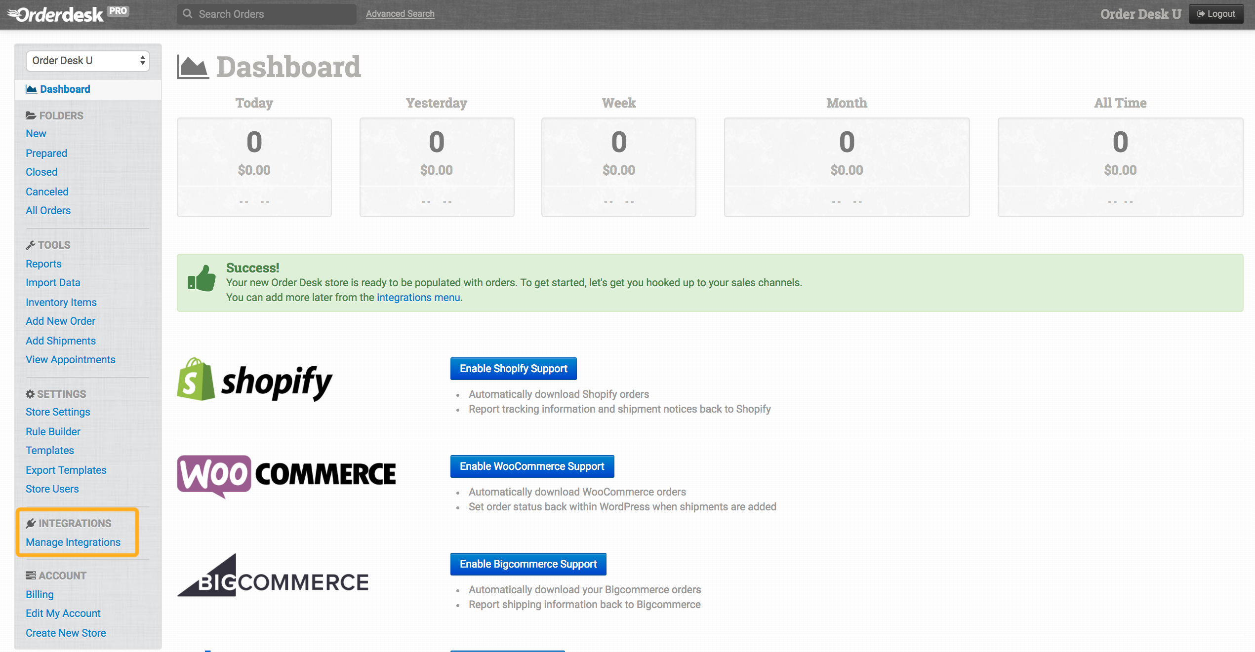This screenshot has height=652, width=1255.
Task: Click the green thumbs-up success icon
Action: coord(202,279)
